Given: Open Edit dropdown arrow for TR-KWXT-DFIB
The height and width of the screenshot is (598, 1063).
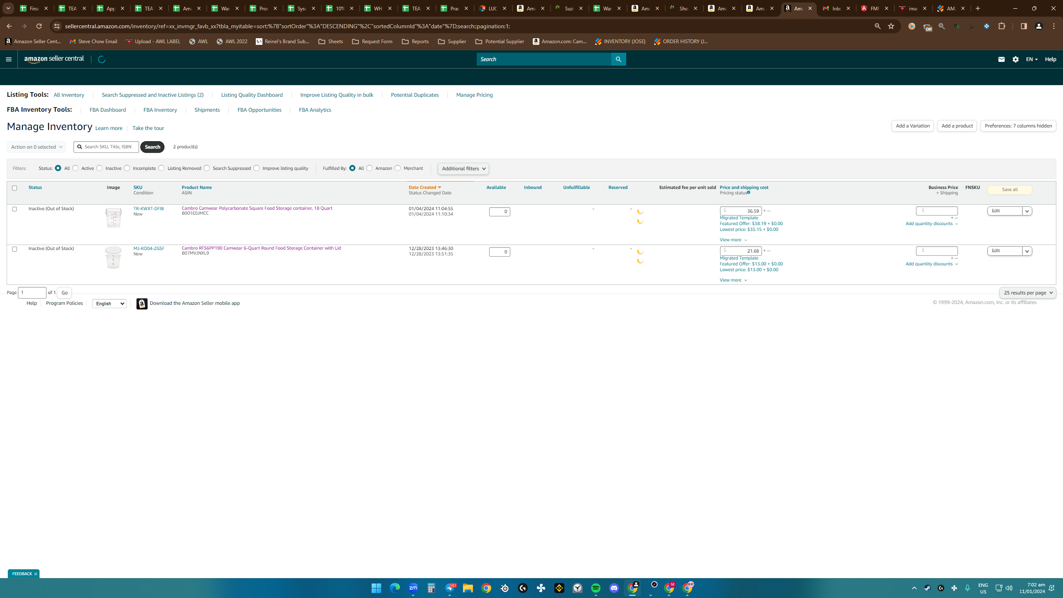Looking at the screenshot, I should [x=1027, y=211].
